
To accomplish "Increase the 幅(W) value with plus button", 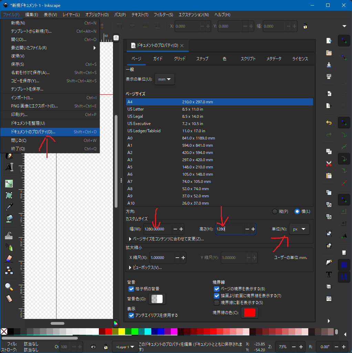I will [x=181, y=229].
